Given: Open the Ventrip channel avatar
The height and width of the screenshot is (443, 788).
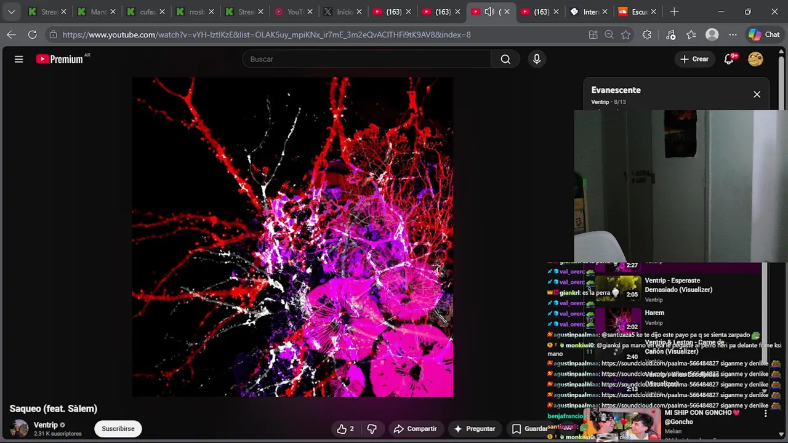Looking at the screenshot, I should tap(19, 428).
